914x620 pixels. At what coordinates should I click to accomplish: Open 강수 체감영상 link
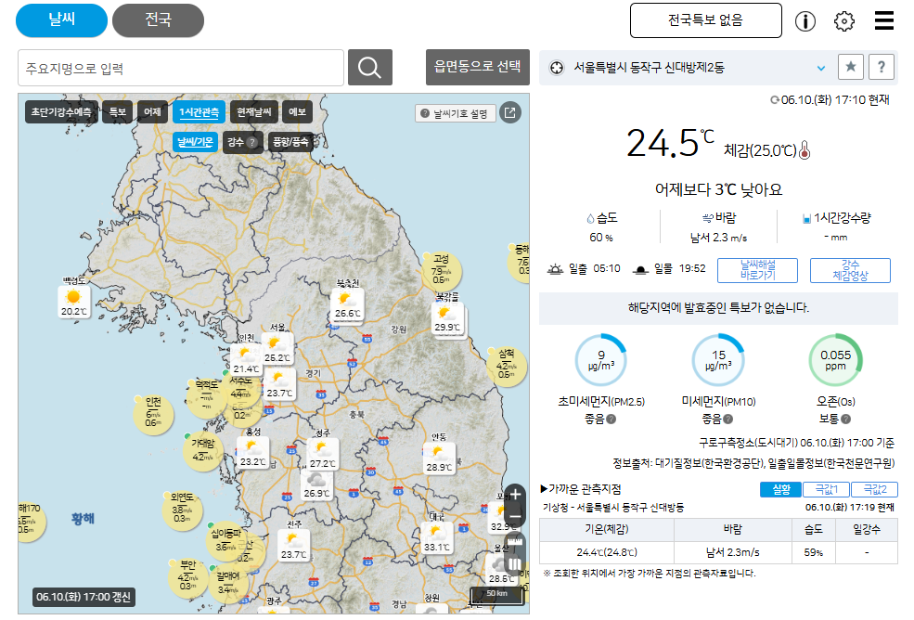tap(850, 270)
